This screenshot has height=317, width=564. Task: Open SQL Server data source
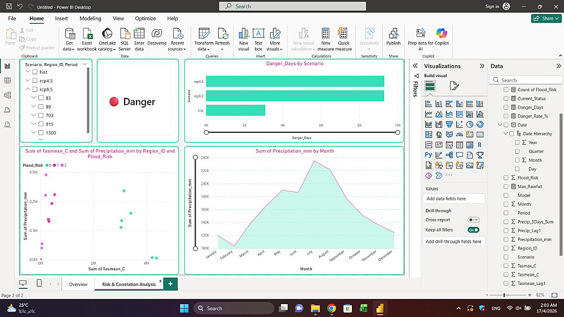pyautogui.click(x=125, y=34)
